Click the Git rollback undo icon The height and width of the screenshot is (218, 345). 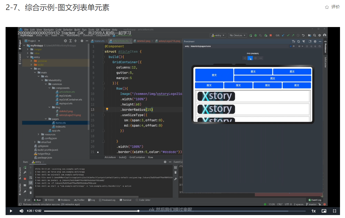point(303,35)
